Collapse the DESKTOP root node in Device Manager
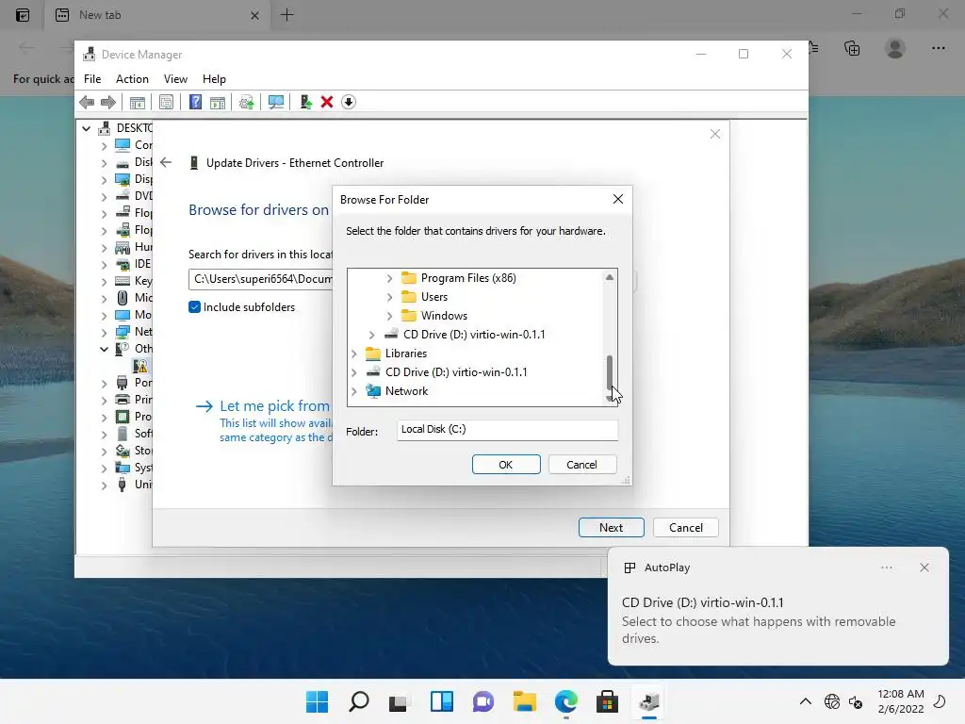 click(86, 128)
